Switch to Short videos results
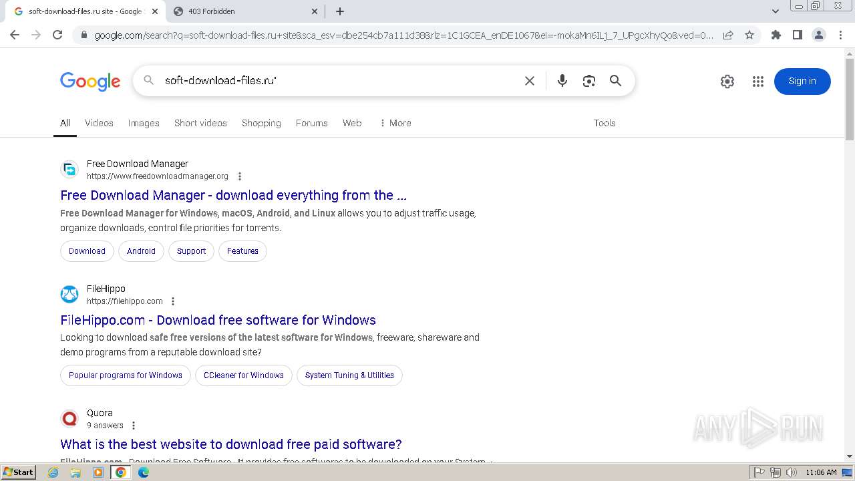Image resolution: width=855 pixels, height=481 pixels. coord(200,123)
